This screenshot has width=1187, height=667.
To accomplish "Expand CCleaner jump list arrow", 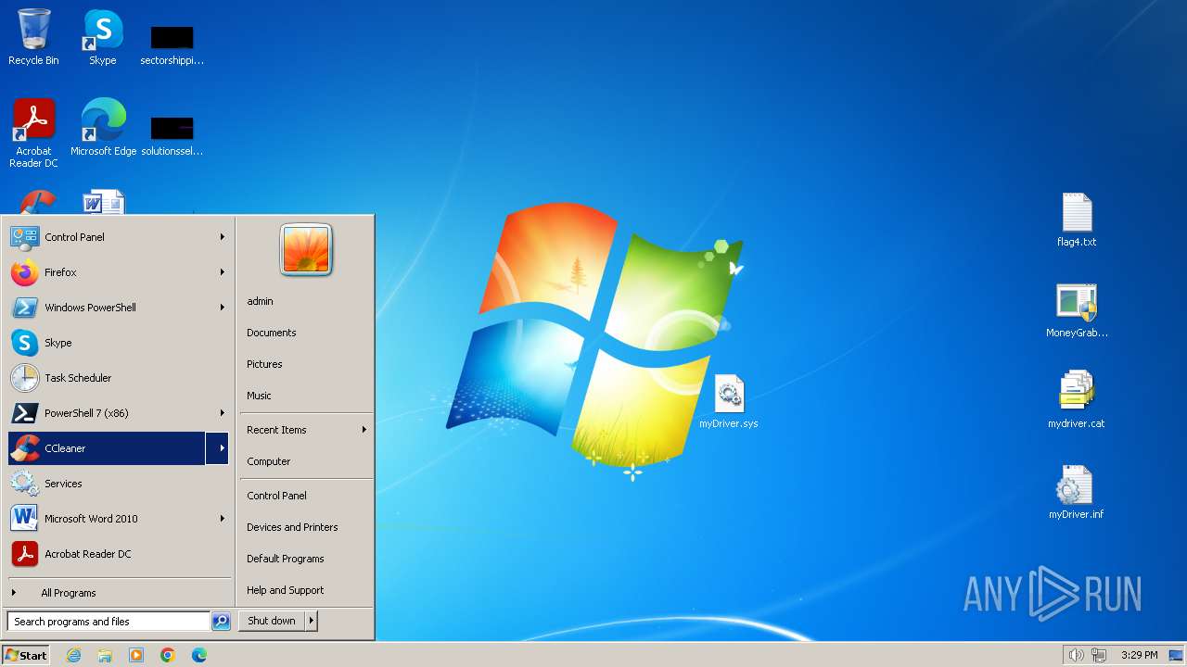I will click(218, 448).
